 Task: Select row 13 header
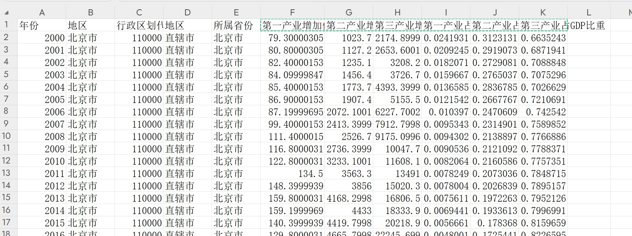pos(8,173)
